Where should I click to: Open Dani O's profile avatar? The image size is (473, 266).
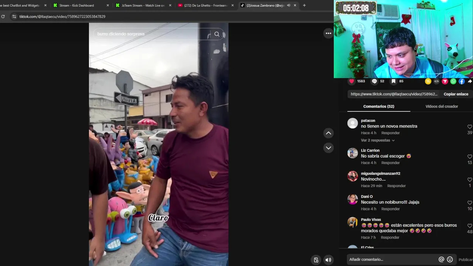pyautogui.click(x=353, y=199)
